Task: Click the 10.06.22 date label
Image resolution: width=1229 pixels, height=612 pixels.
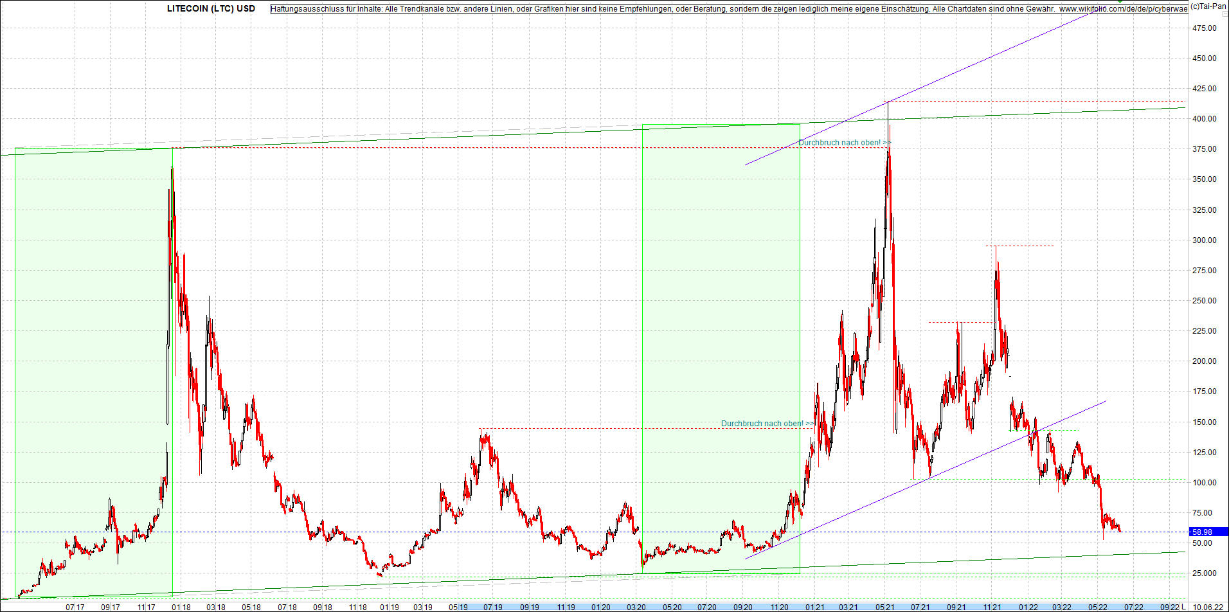Action: point(1208,607)
